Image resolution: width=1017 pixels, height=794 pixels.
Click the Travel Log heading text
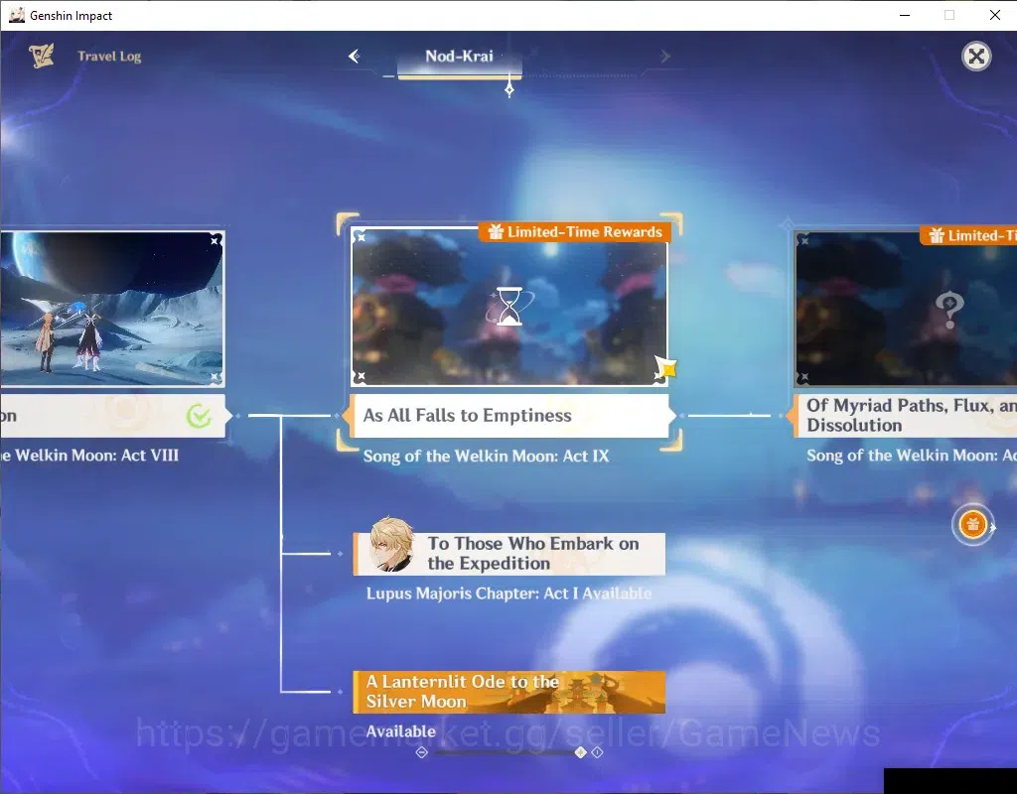109,57
